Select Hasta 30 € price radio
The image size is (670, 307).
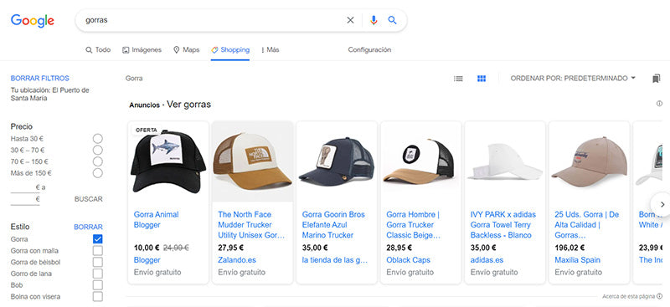98,139
